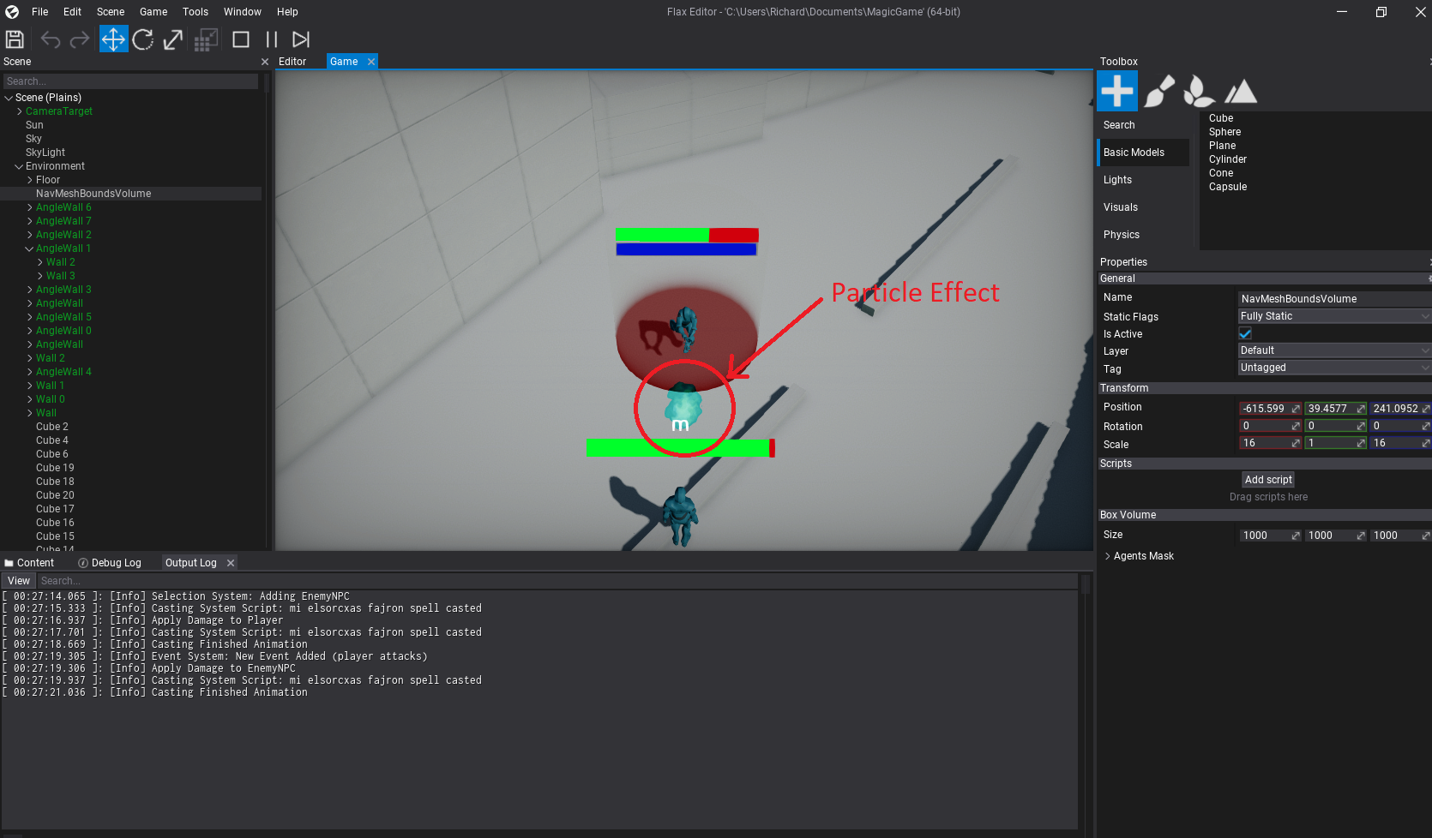Click the Add script button
Viewport: 1432px width, 838px height.
click(x=1267, y=479)
